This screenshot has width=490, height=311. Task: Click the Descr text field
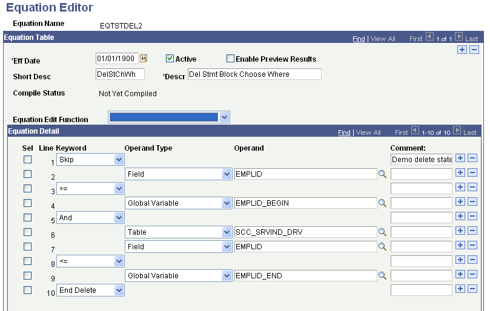click(x=254, y=74)
